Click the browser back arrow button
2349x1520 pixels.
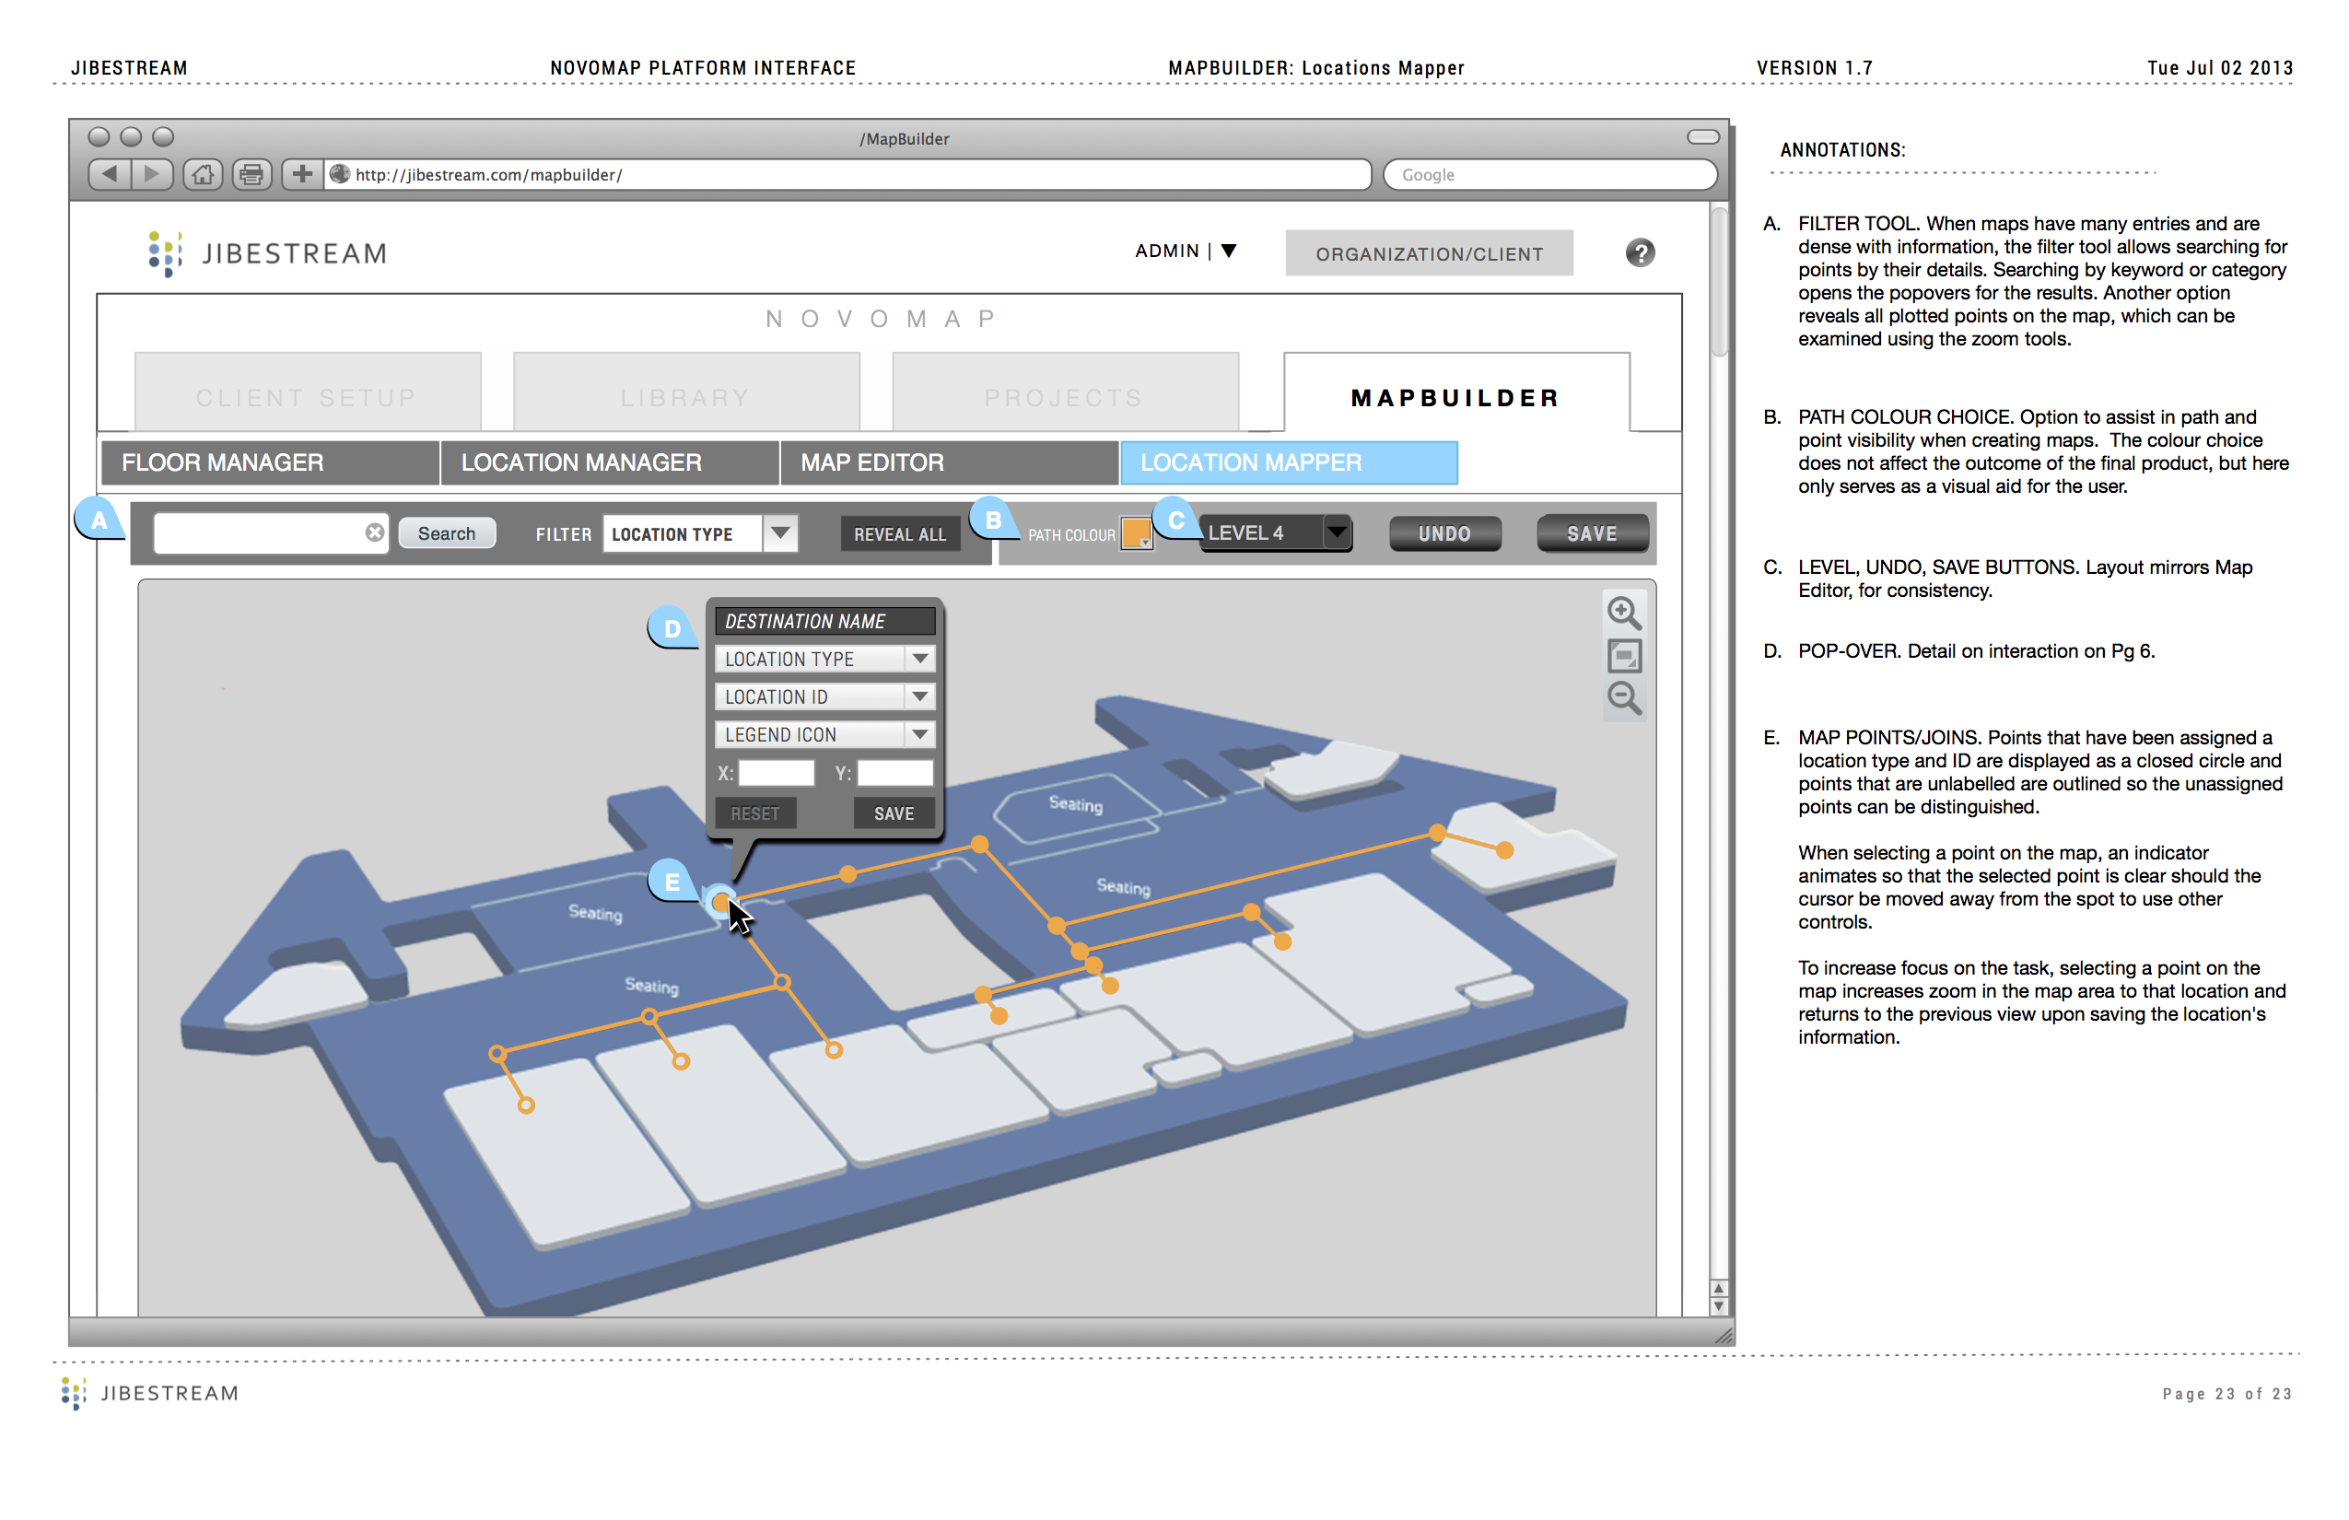coord(110,175)
